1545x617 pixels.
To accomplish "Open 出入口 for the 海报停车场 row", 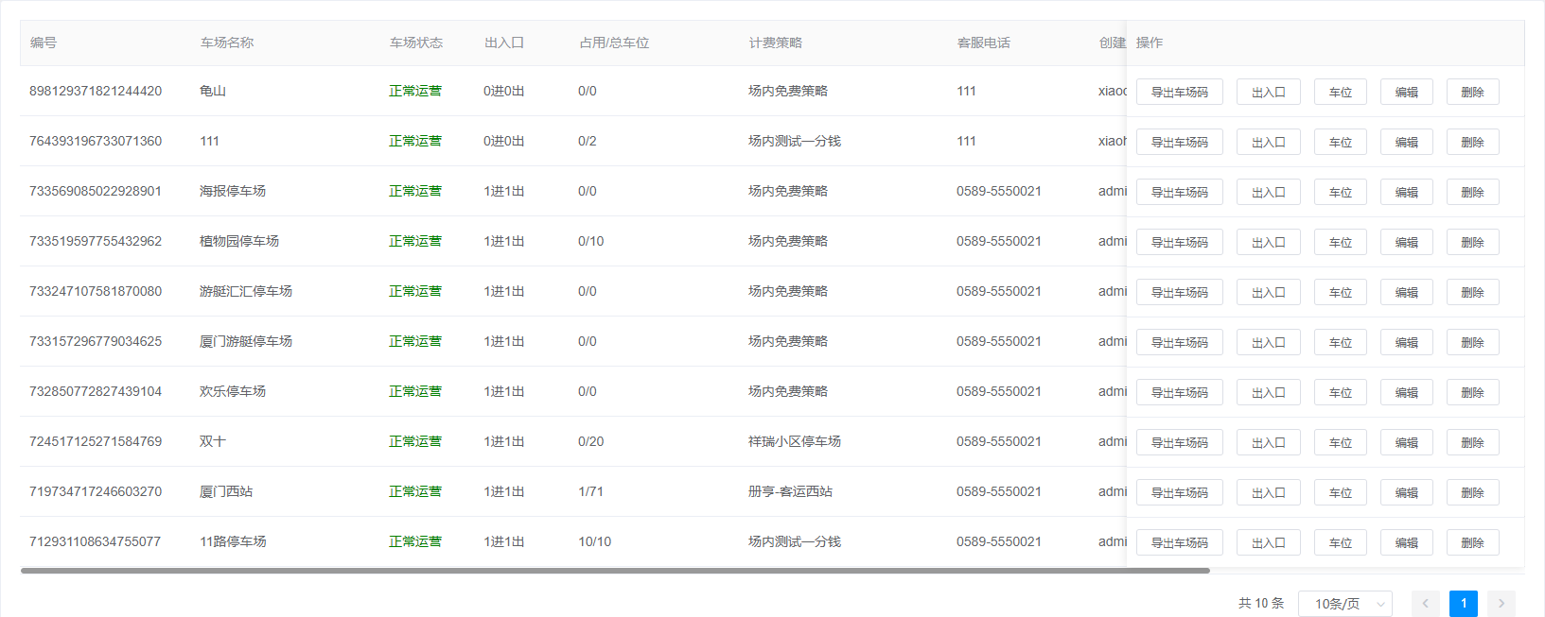I will (x=1268, y=192).
